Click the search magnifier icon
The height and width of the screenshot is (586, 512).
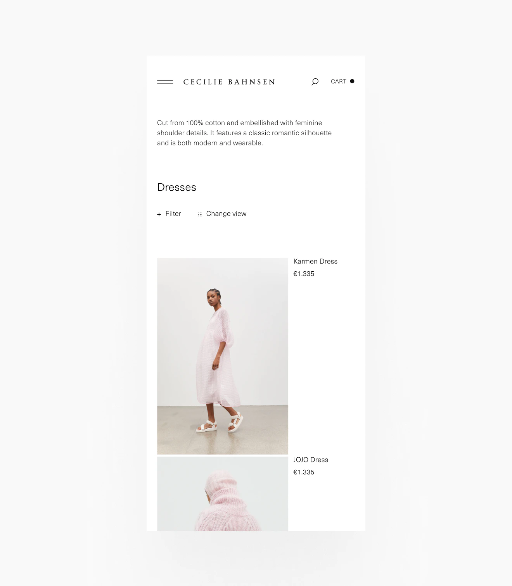pyautogui.click(x=315, y=81)
